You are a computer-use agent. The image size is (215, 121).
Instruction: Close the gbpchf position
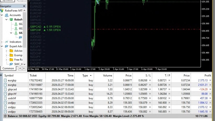point(210,94)
